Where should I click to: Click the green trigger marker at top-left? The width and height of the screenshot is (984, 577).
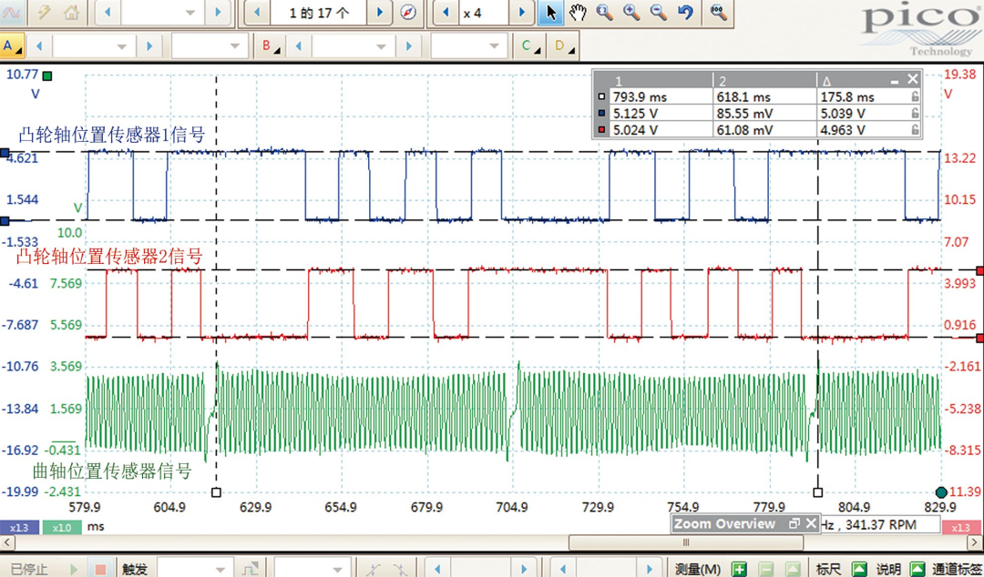click(x=47, y=76)
